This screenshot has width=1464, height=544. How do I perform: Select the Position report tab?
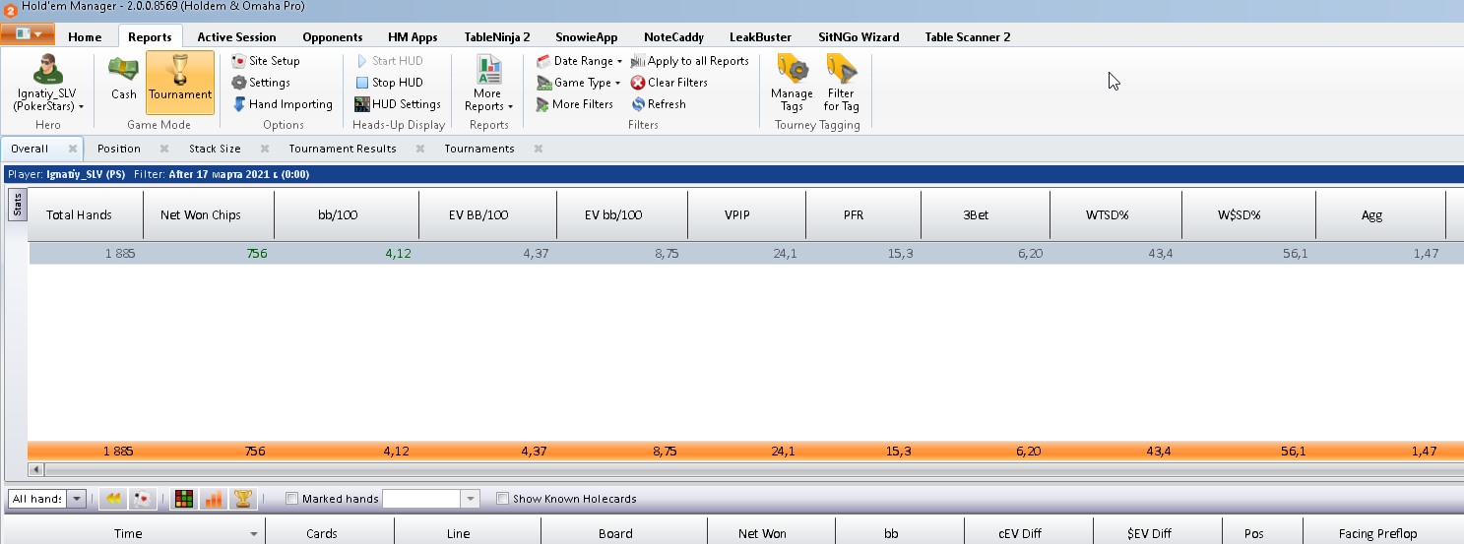click(x=119, y=149)
